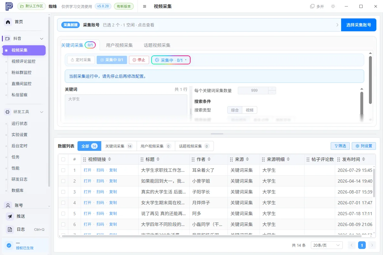This screenshot has width=383, height=255.
Task: Switch to 用户视频采集 config tab
Action: [x=119, y=45]
